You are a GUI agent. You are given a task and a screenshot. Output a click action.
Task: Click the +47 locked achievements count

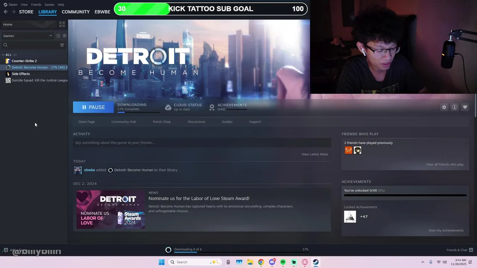(x=364, y=217)
